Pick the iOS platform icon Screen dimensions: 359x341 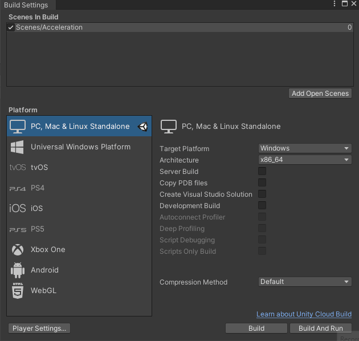click(x=18, y=209)
